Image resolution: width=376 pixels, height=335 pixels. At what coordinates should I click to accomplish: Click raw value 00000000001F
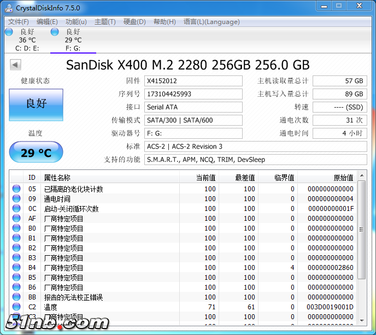(x=331, y=209)
